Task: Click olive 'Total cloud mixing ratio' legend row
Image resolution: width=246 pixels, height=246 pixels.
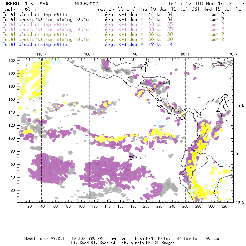Action: (113, 34)
